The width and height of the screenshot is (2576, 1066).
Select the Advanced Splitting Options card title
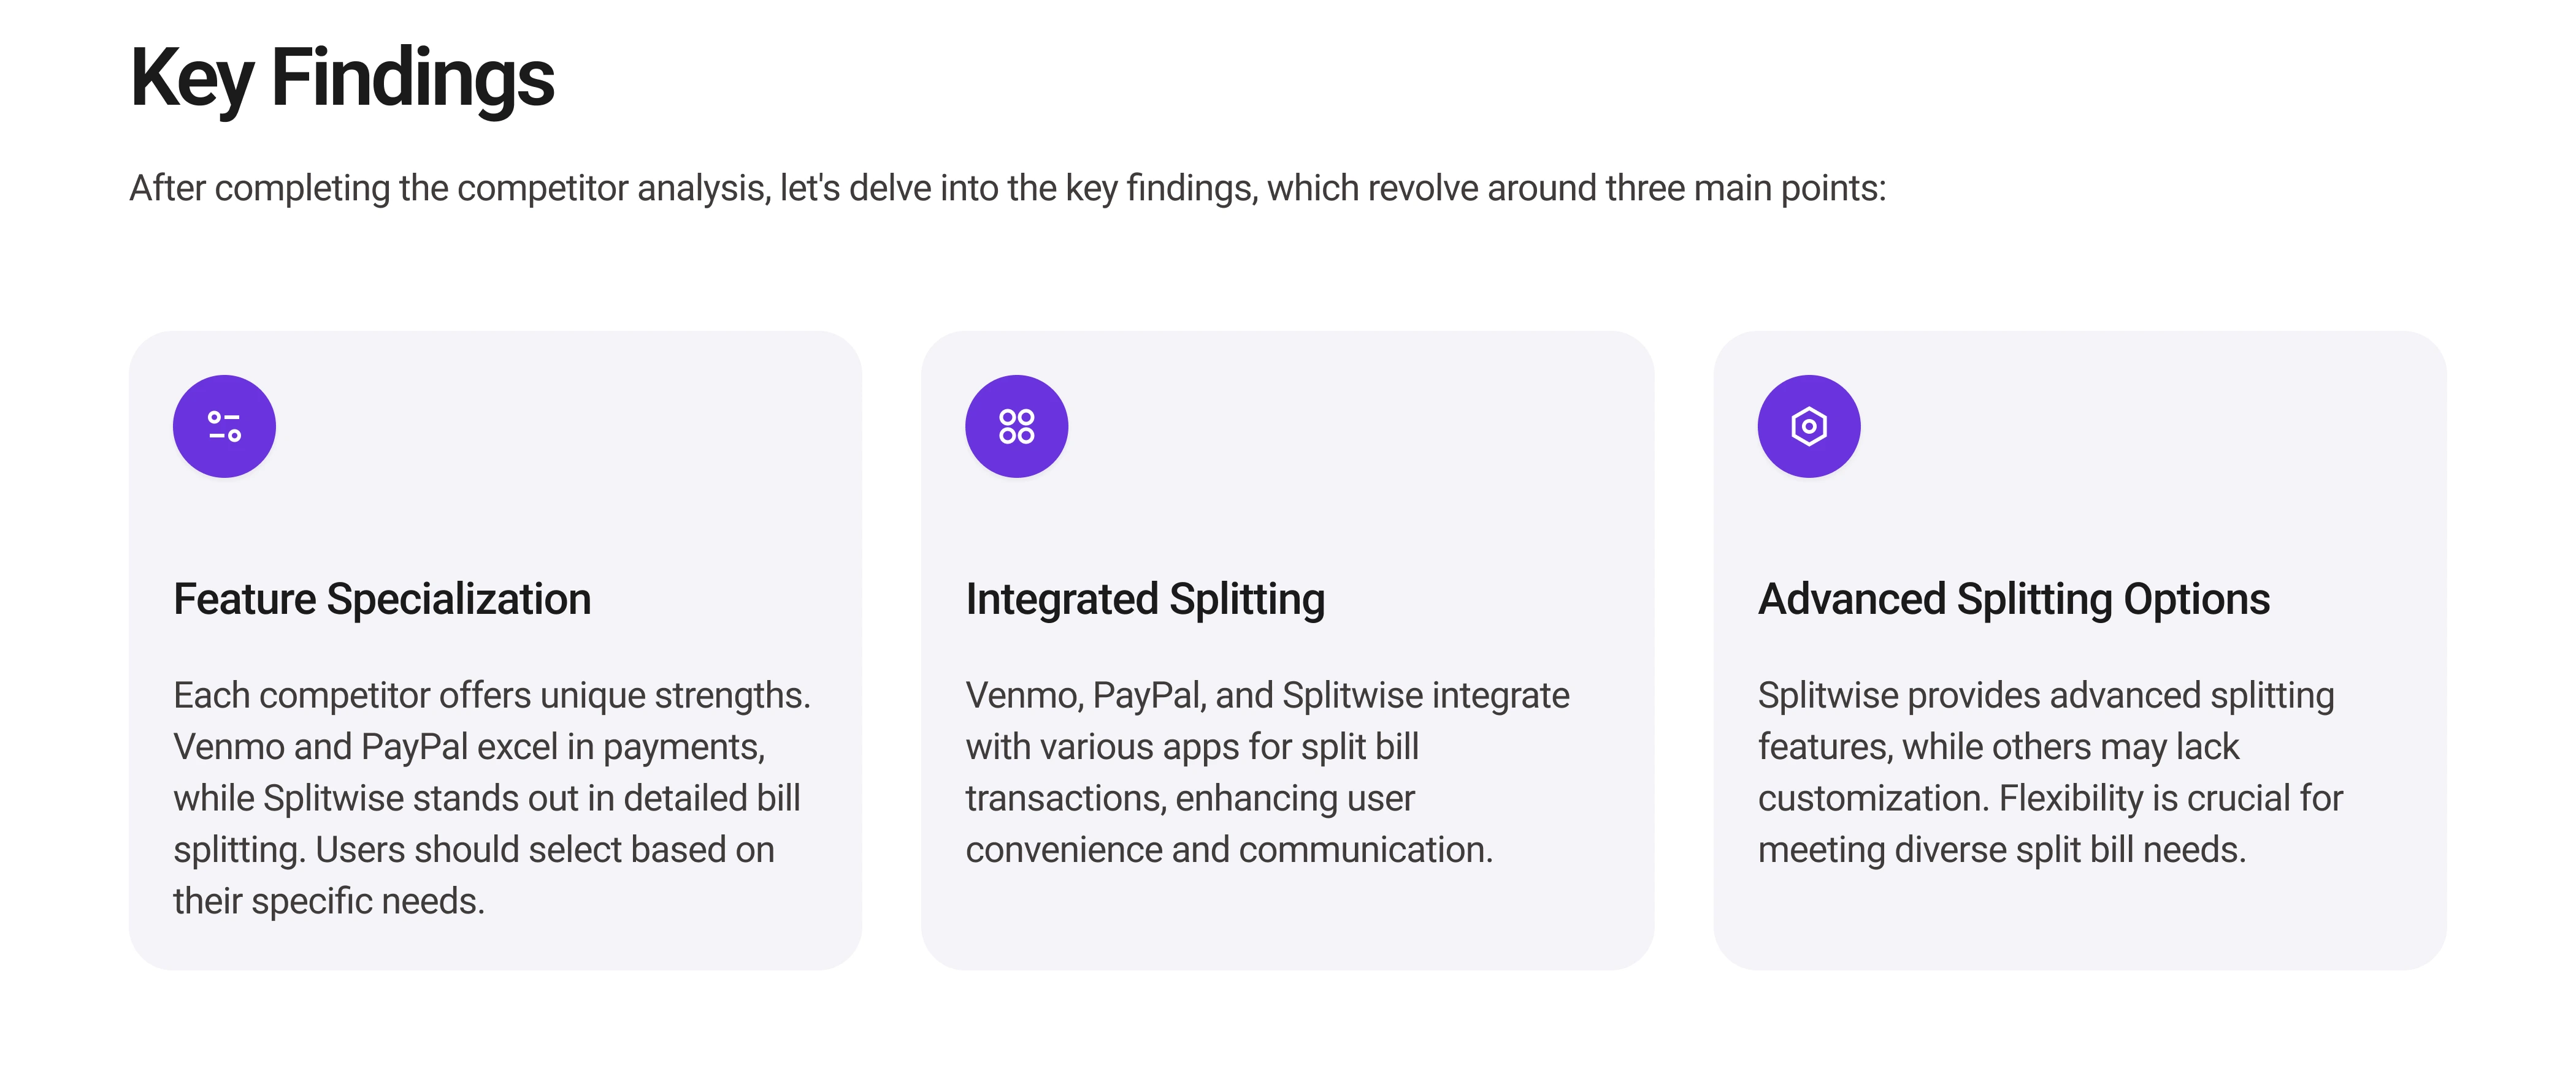pyautogui.click(x=2013, y=599)
